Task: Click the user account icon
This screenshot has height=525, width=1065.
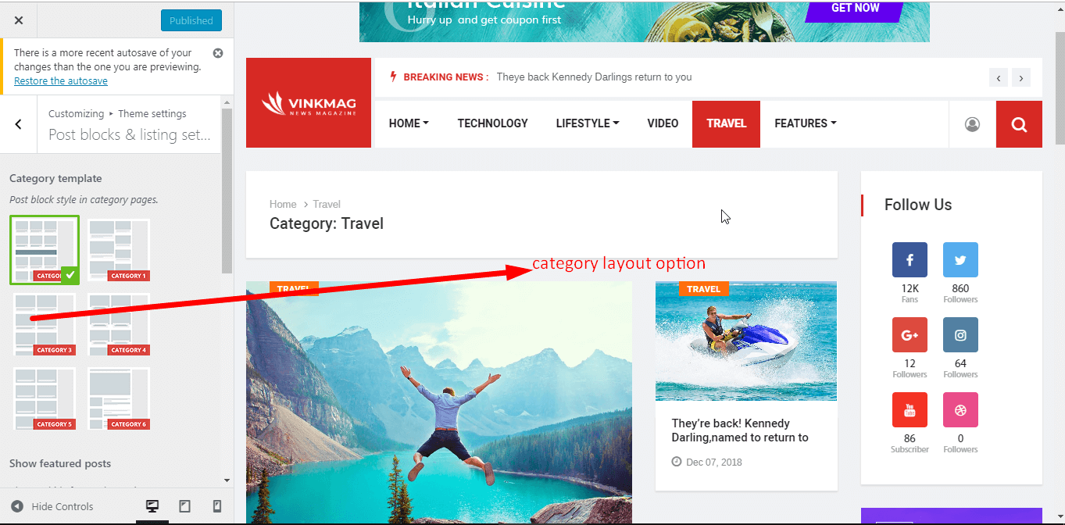Action: [972, 124]
